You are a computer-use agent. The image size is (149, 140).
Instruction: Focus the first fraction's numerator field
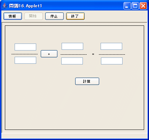pyautogui.click(x=25, y=47)
